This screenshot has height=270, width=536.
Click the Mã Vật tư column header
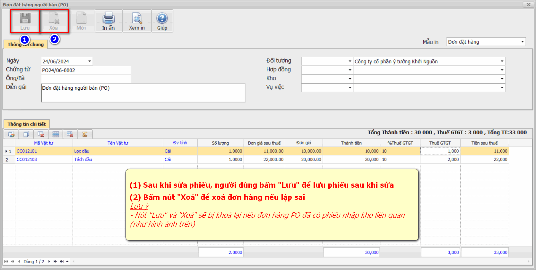[x=44, y=143]
